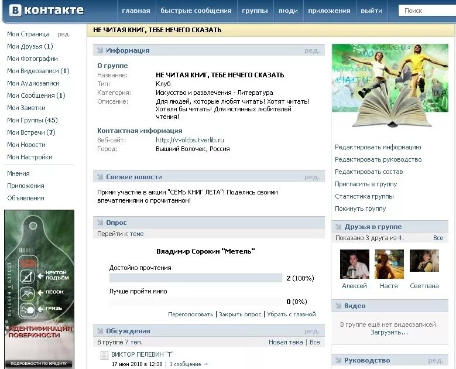
Task: Click Убрать с главной
Action: coord(292,315)
